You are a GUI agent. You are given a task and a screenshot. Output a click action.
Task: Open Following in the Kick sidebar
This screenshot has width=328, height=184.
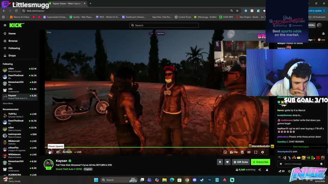(x=20, y=48)
